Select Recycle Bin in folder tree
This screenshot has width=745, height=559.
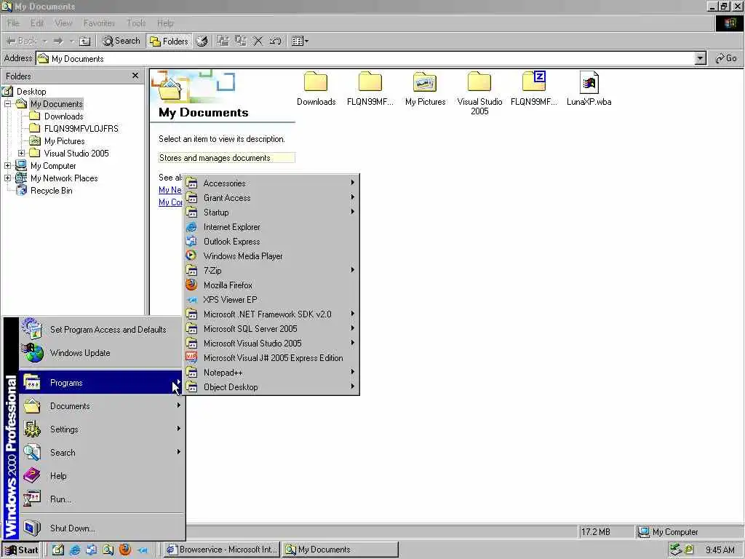pos(52,191)
